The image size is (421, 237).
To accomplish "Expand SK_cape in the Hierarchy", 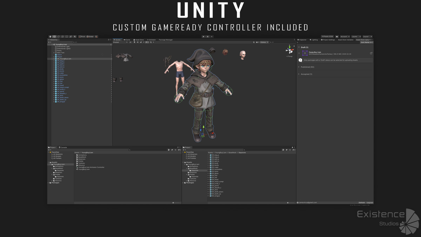I will [x=54, y=73].
